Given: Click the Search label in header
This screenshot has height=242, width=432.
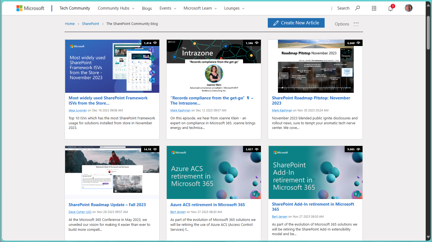Looking at the screenshot, I should pos(343,8).
